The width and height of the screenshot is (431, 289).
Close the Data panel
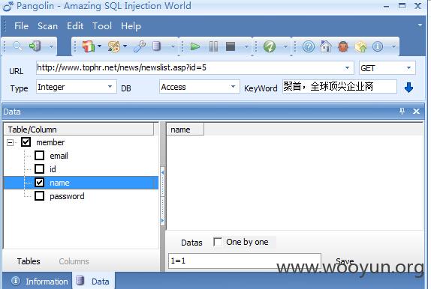click(416, 111)
